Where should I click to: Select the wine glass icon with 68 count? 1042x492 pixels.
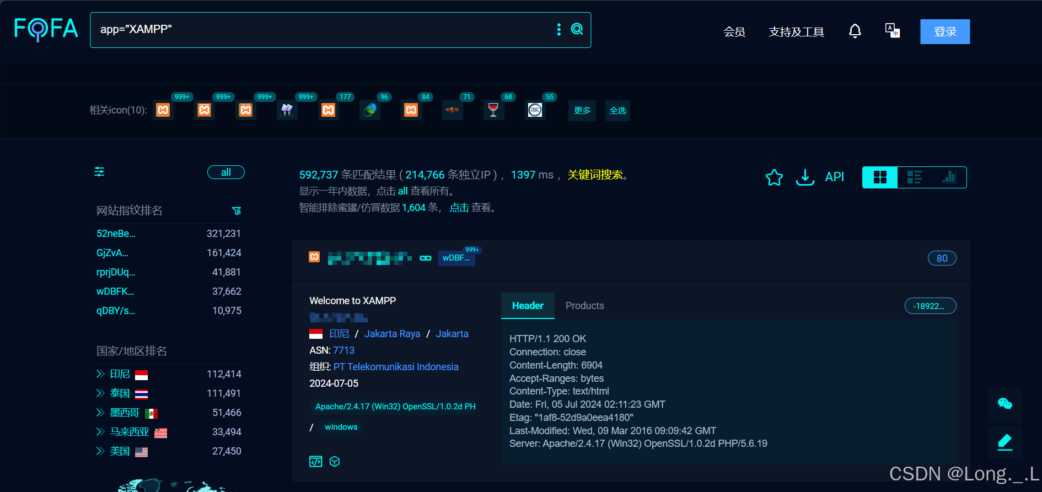coord(493,110)
